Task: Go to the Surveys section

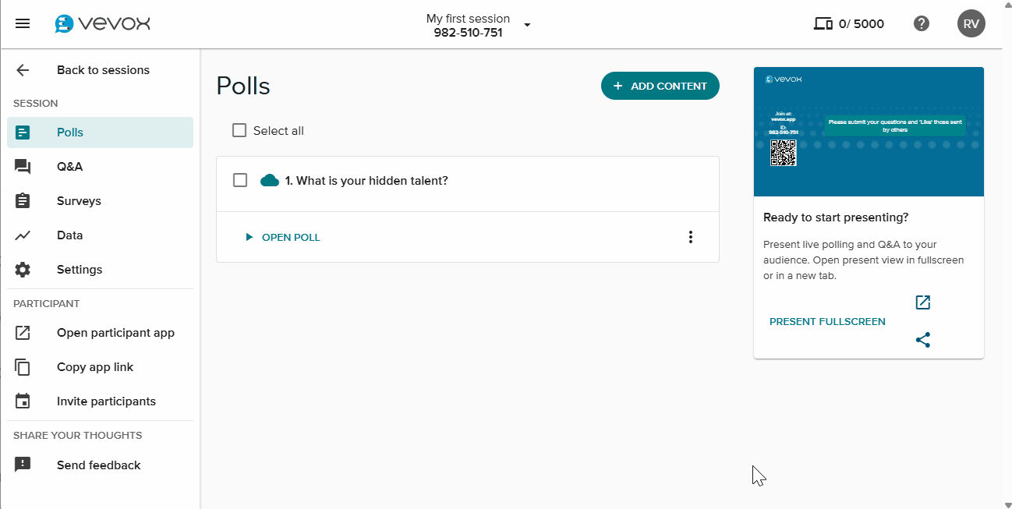Action: coord(79,201)
